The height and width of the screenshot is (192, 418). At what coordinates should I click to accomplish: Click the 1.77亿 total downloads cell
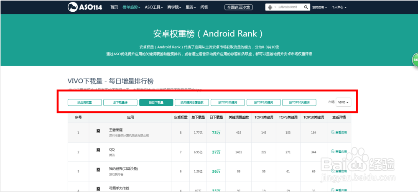(198, 133)
